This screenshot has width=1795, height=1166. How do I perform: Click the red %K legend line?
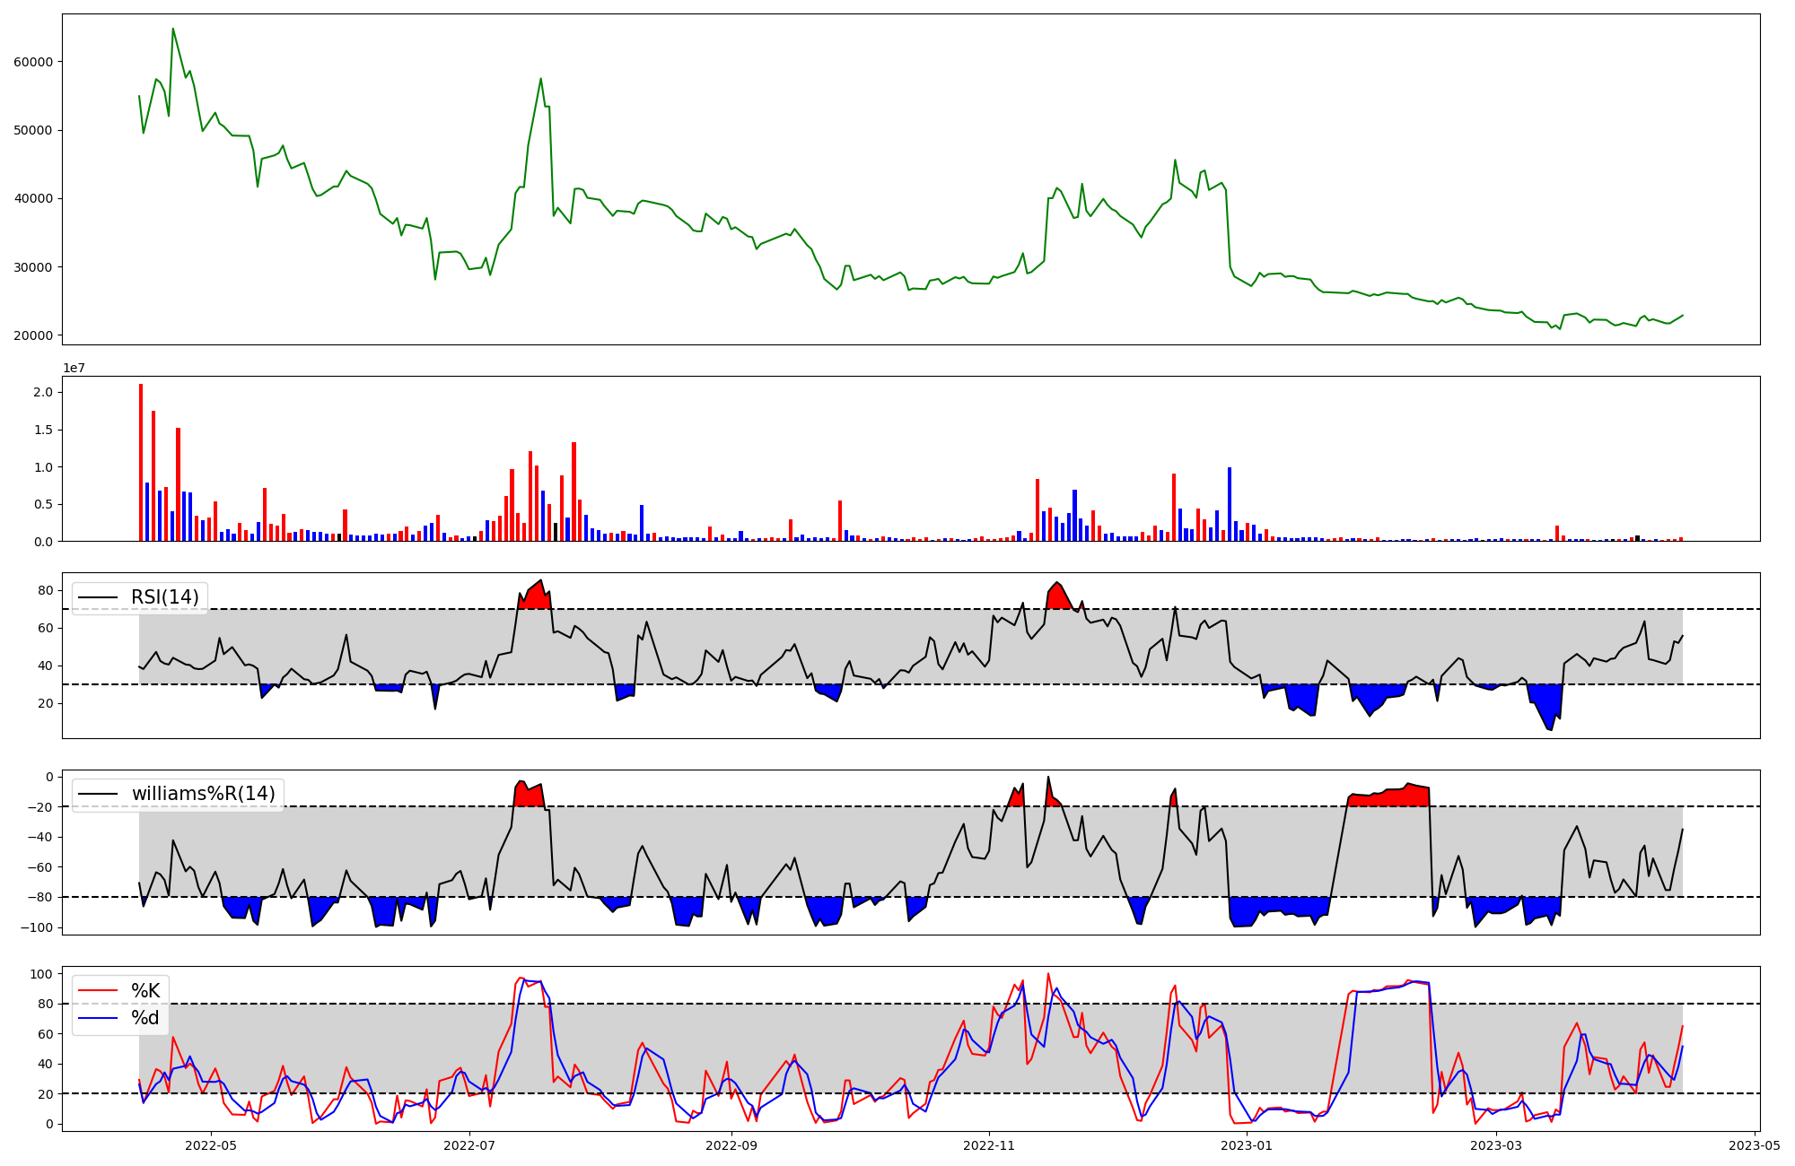98,990
